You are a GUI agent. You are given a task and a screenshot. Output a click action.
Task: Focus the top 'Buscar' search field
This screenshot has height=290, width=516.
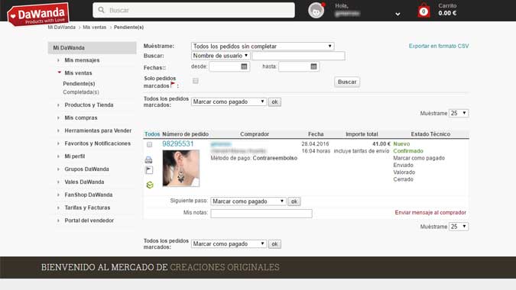pyautogui.click(x=194, y=10)
